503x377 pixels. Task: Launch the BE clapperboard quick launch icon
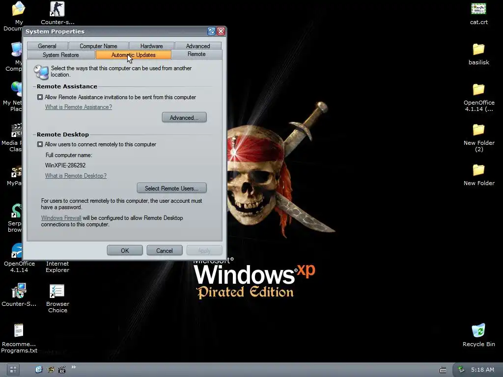(62, 370)
